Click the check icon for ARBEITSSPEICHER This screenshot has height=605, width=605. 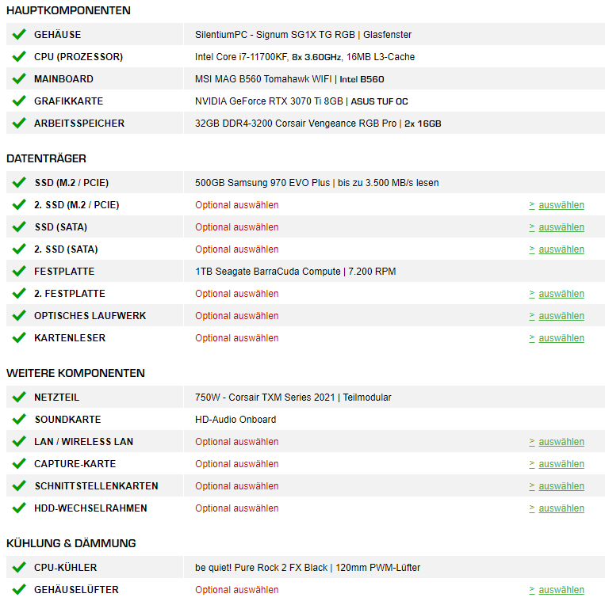(x=19, y=123)
